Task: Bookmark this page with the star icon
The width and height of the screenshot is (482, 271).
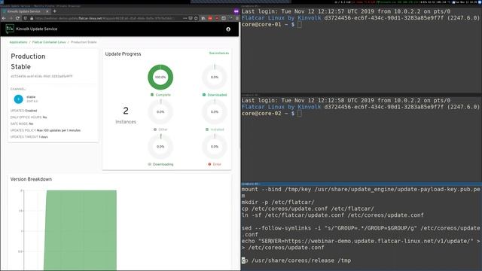Action: (x=196, y=18)
